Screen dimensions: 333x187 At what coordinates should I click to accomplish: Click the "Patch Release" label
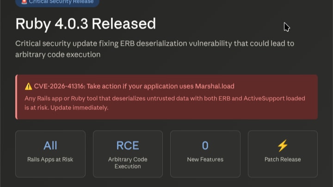(283, 159)
